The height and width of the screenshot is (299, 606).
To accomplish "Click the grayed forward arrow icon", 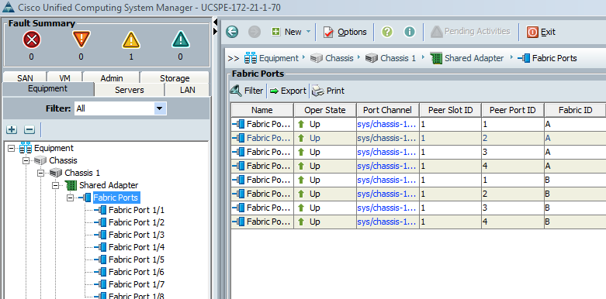I will tap(255, 32).
